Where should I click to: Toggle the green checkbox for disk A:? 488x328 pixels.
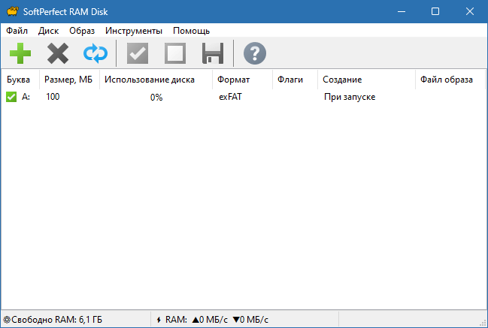tap(11, 97)
